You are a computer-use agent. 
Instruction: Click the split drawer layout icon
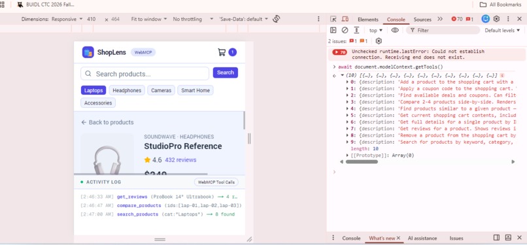coord(496,238)
